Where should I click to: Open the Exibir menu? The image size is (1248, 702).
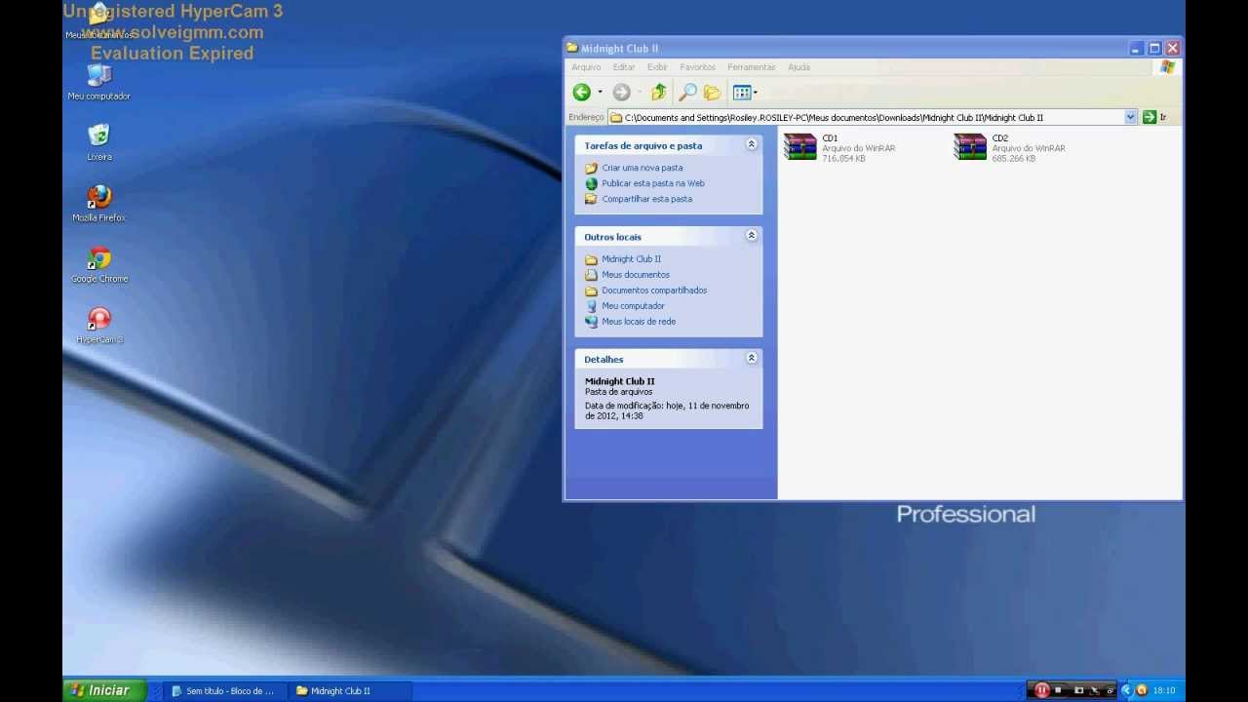coord(657,67)
